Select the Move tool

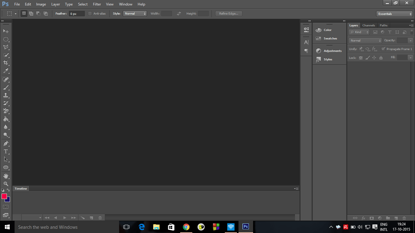click(6, 31)
